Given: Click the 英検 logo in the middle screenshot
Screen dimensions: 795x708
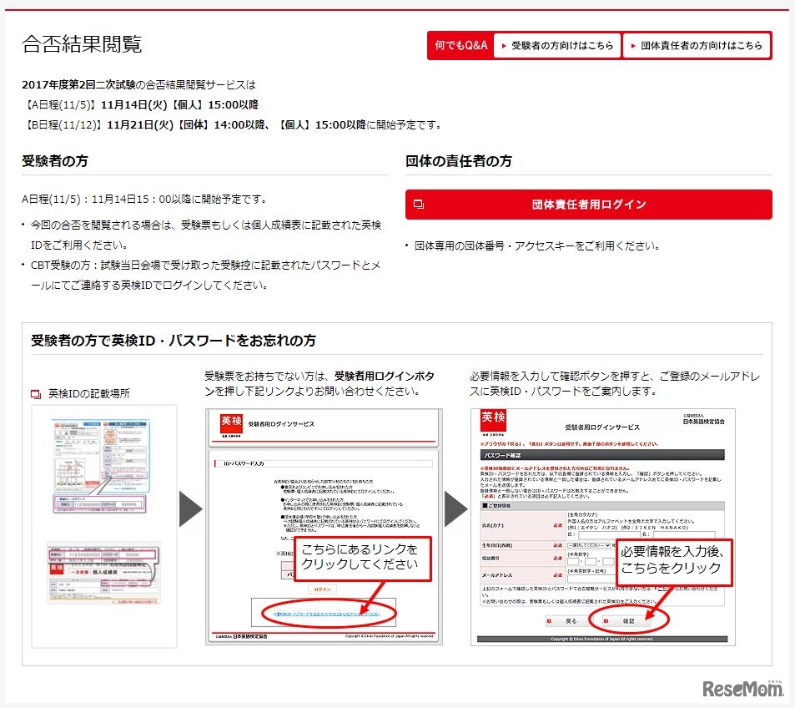Looking at the screenshot, I should 229,422.
